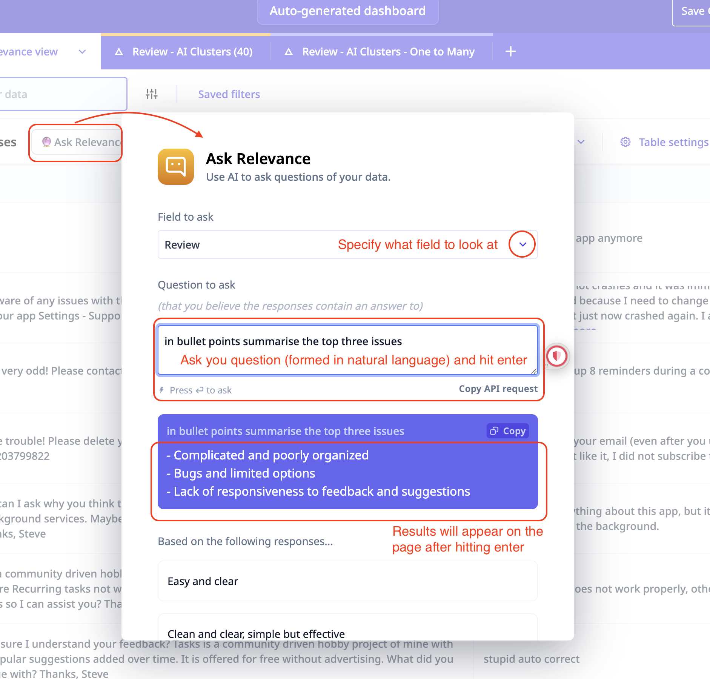Open the relevance view dropdown chevron
This screenshot has height=679, width=710.
pyautogui.click(x=82, y=52)
